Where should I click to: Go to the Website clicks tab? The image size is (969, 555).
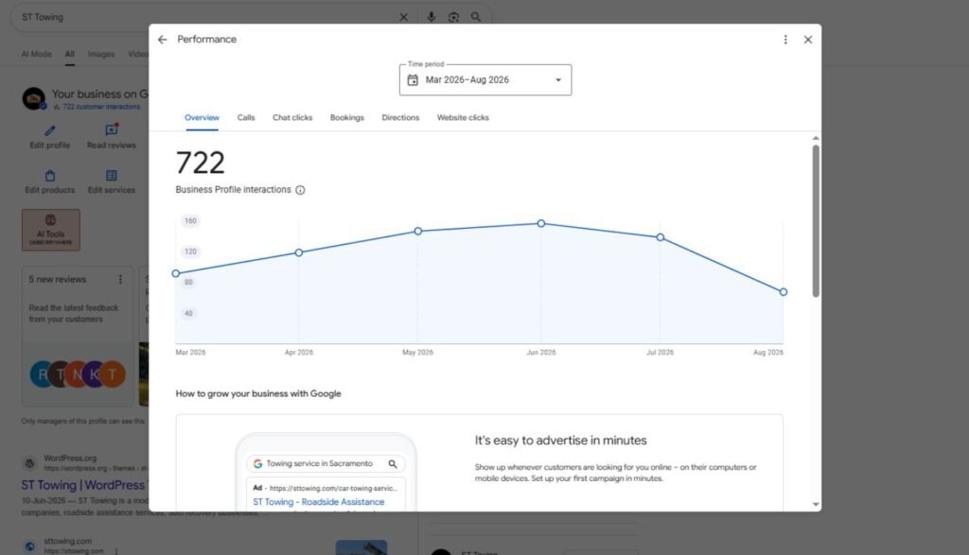[x=463, y=117]
